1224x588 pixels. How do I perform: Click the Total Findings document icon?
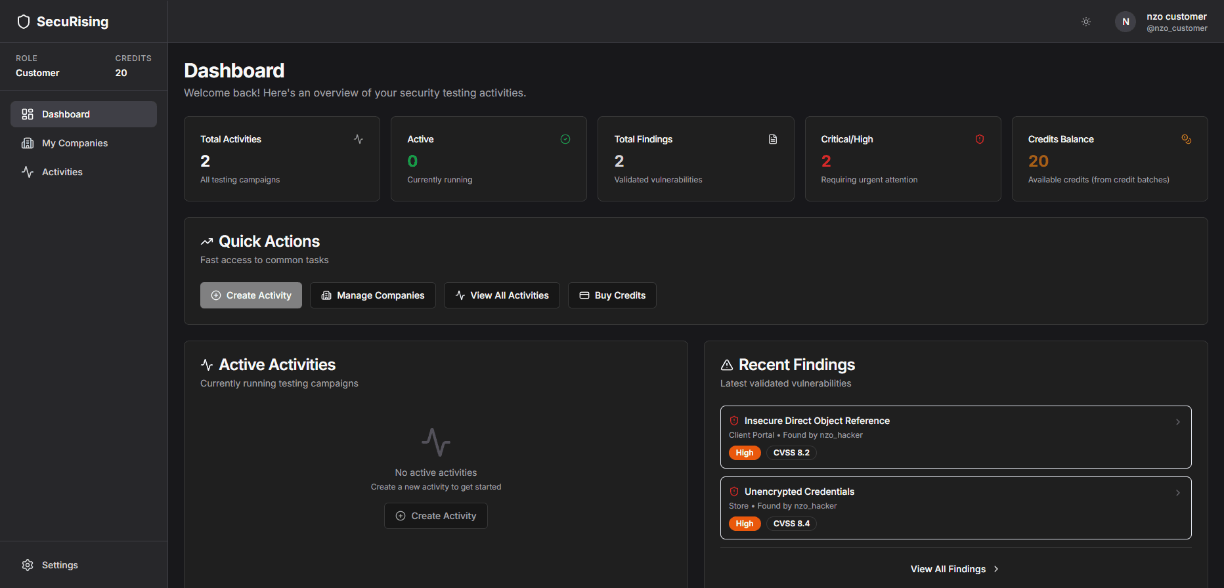(x=773, y=139)
